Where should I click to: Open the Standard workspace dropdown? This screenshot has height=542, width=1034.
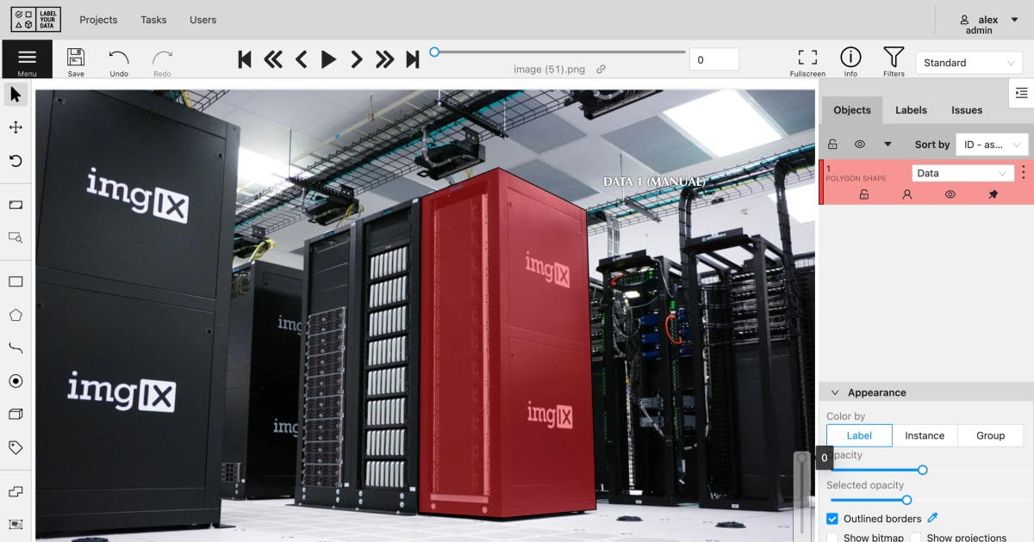point(969,63)
